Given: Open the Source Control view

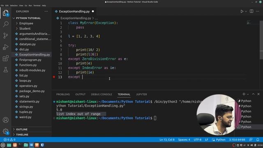Looking at the screenshot, I should tap(5, 35).
